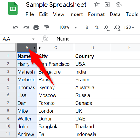
Task: Click the left arrow to unhide column B
Action: [x=34, y=48]
